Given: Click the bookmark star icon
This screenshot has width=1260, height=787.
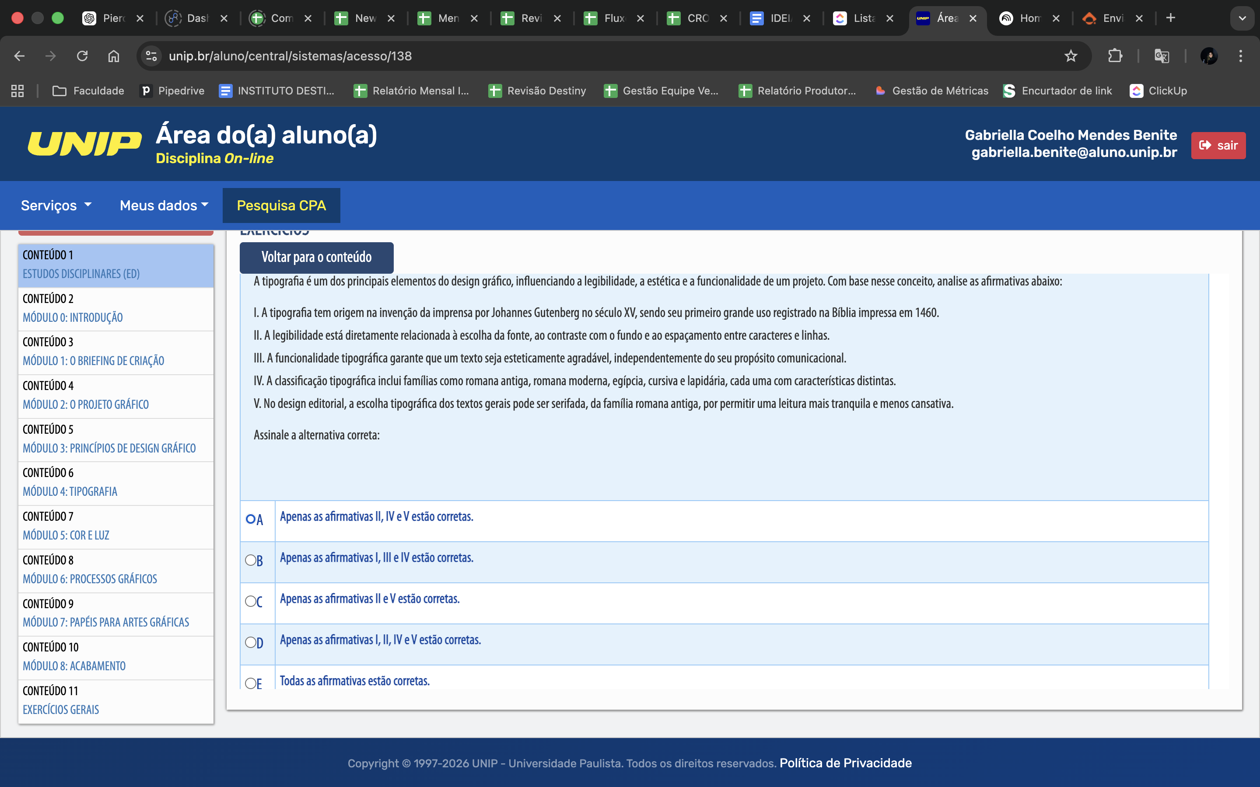Looking at the screenshot, I should pos(1071,56).
